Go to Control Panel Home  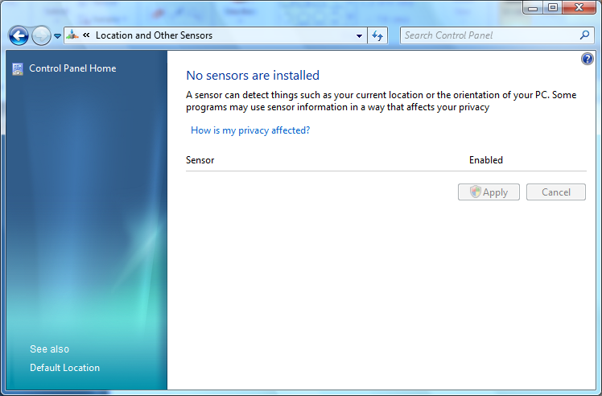click(72, 68)
